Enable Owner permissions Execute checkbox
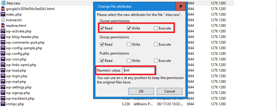 (x=156, y=28)
